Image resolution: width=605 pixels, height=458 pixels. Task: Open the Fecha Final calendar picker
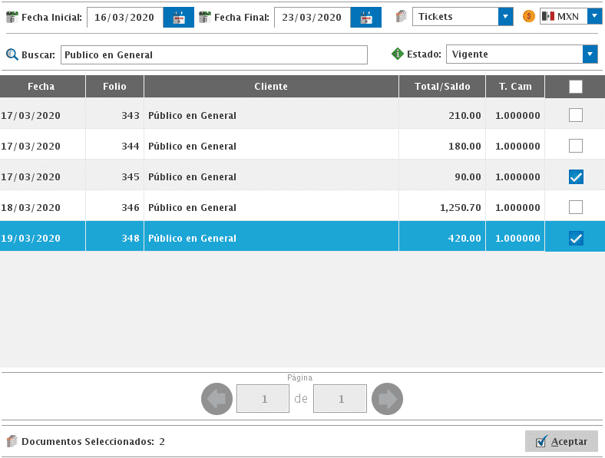tap(366, 17)
